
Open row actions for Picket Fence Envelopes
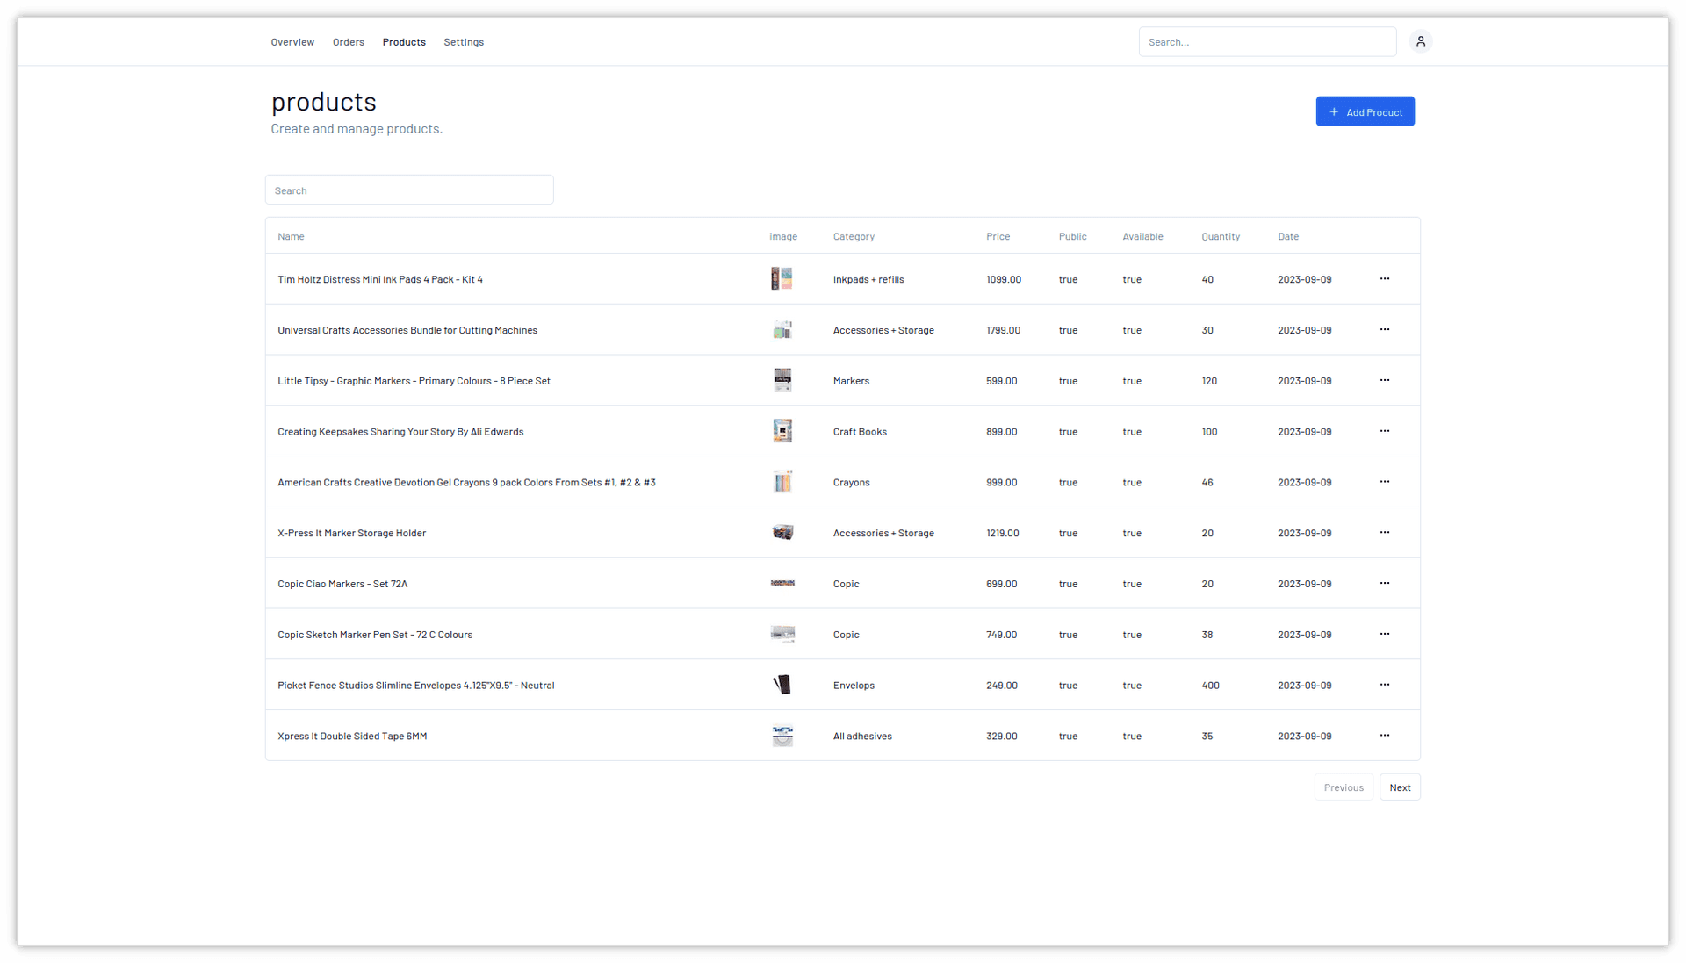pyautogui.click(x=1385, y=685)
